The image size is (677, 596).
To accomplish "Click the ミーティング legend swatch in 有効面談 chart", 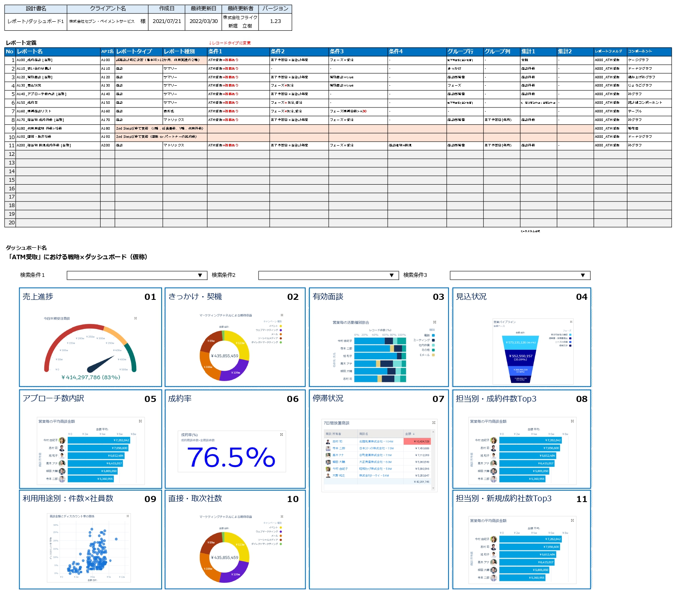I will pyautogui.click(x=433, y=340).
